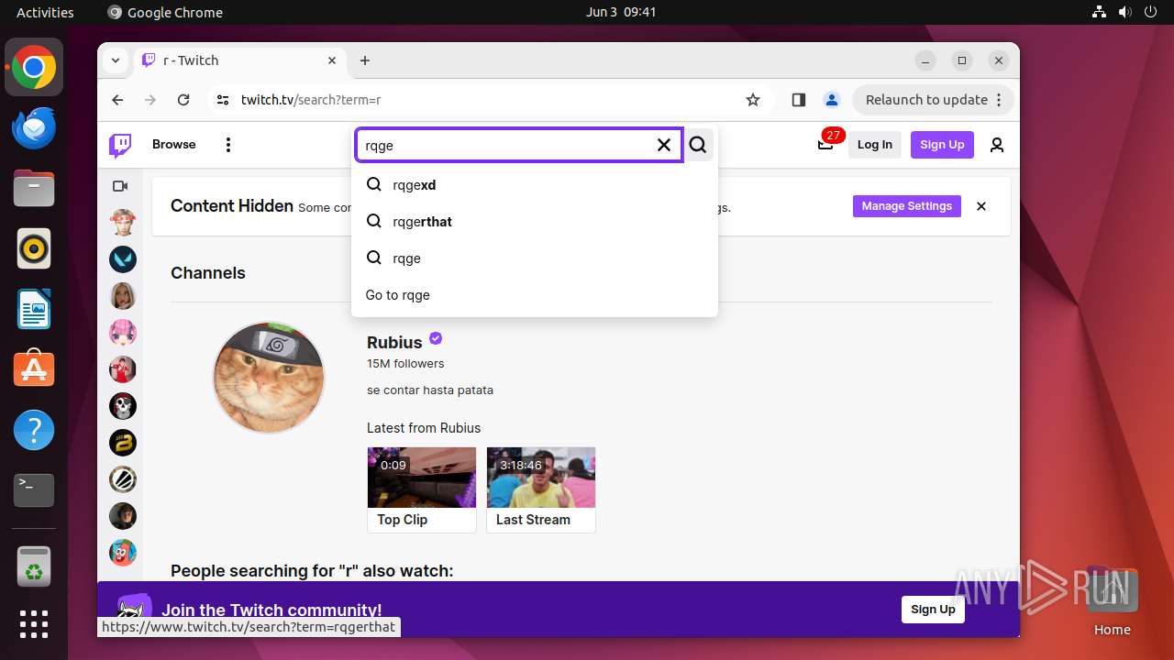Screen dimensions: 1174x660
Task: Open Activities overview
Action: [x=45, y=13]
